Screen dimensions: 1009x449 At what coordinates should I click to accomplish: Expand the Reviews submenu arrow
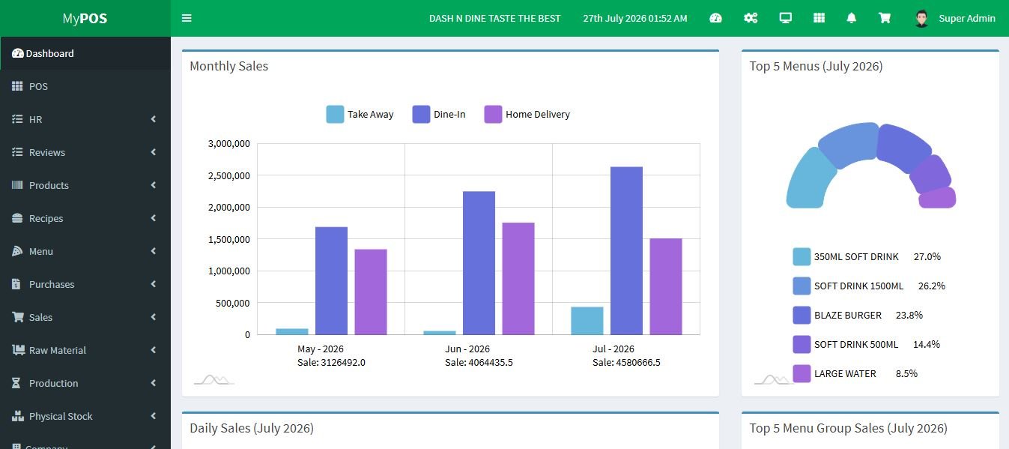click(153, 152)
